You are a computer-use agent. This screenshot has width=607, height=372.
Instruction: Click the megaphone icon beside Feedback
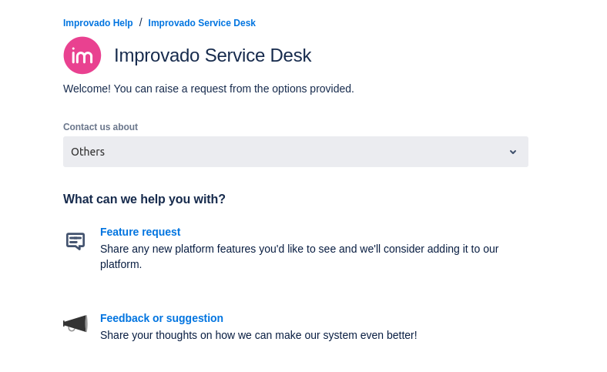pos(75,323)
